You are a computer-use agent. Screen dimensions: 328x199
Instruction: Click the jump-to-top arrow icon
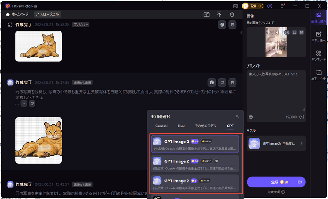219,15
